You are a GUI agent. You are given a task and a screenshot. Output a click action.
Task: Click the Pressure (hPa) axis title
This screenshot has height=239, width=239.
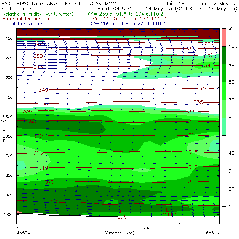pos(3,127)
